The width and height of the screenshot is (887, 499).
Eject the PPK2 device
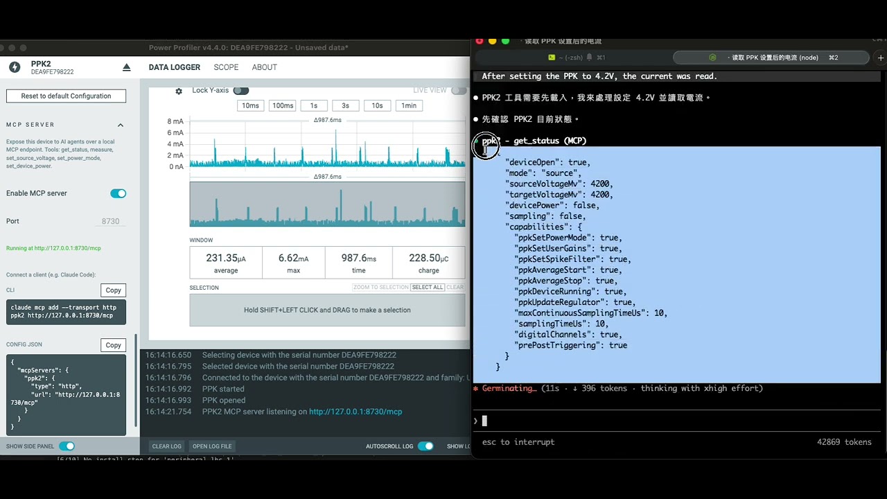pyautogui.click(x=126, y=67)
